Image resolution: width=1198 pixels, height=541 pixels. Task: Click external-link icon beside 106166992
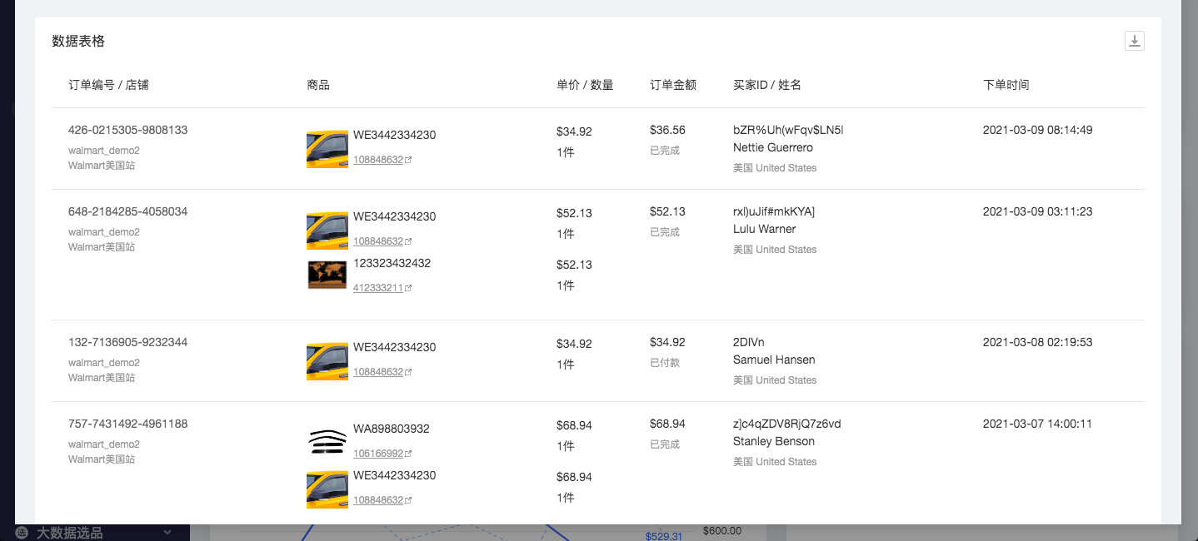pyautogui.click(x=408, y=454)
